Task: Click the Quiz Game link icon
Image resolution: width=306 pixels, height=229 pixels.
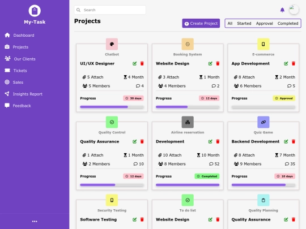Action: pos(263,122)
